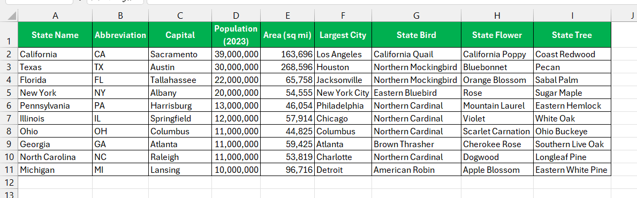The width and height of the screenshot is (637, 198).
Task: Select the Springfield capital cell
Action: 180,118
